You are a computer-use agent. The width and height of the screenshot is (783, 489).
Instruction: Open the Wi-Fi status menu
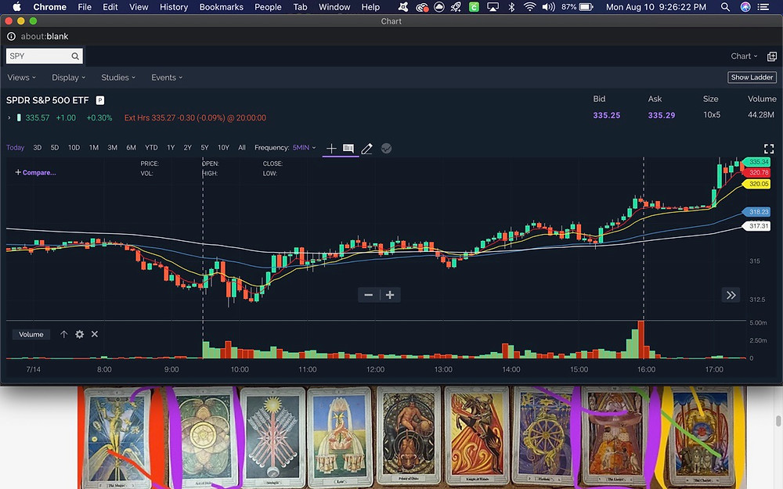pyautogui.click(x=530, y=7)
